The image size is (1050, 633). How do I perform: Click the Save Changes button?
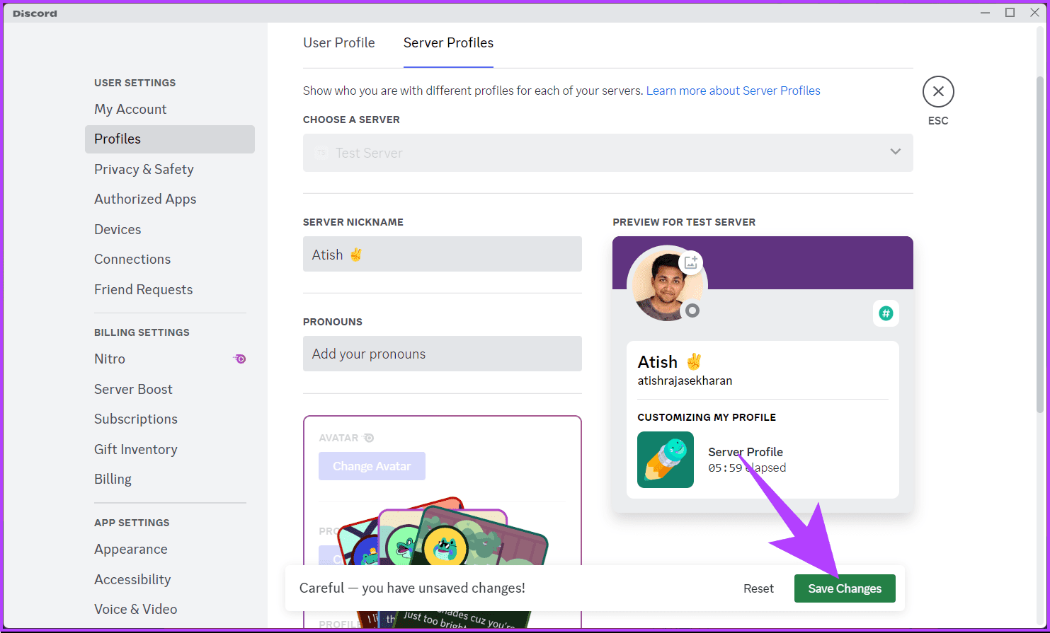coord(845,588)
